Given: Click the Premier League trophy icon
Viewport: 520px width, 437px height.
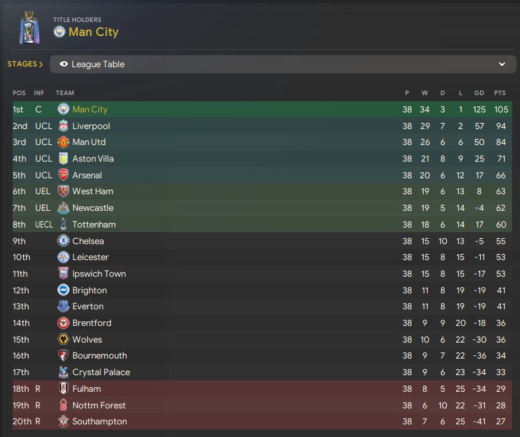Looking at the screenshot, I should [x=28, y=29].
